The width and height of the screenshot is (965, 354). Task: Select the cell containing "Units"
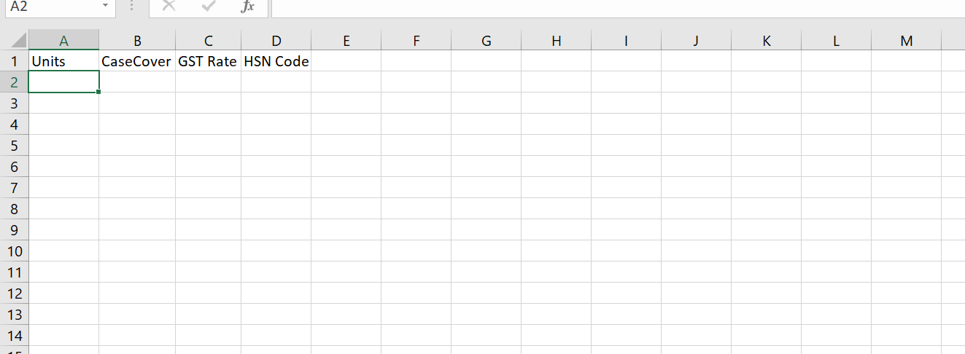click(x=63, y=61)
